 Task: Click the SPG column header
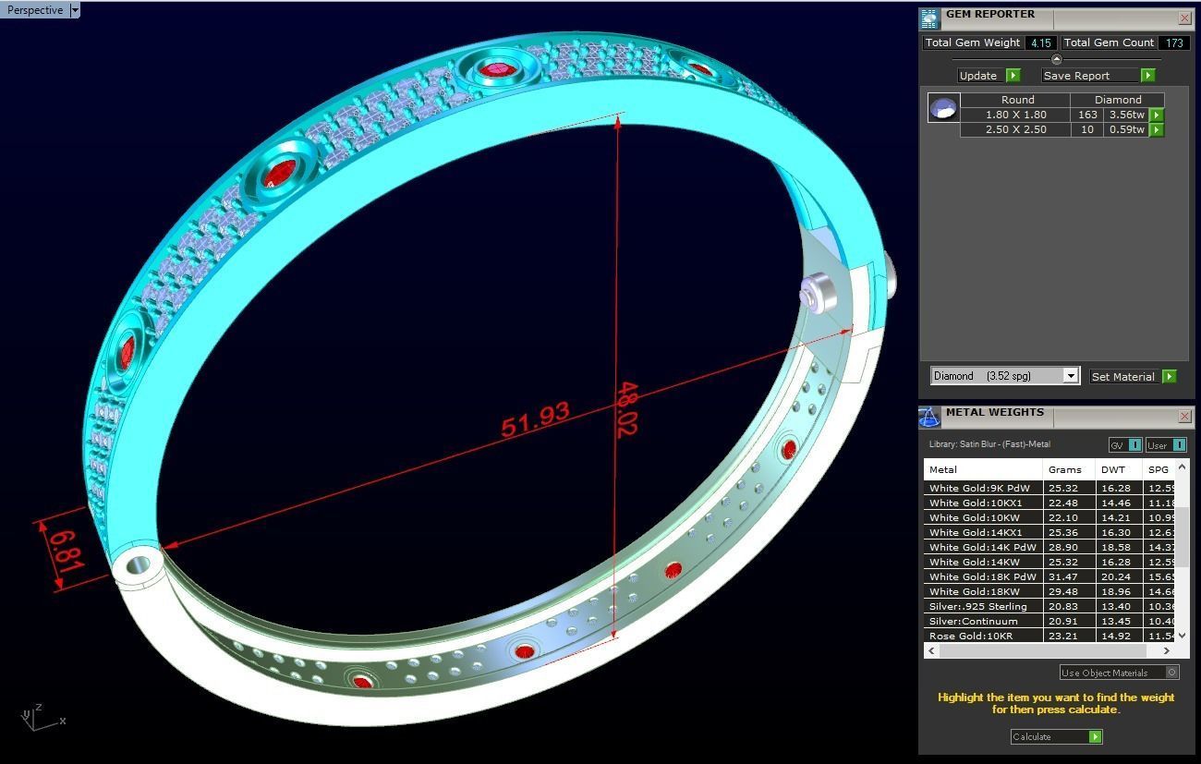[x=1160, y=469]
